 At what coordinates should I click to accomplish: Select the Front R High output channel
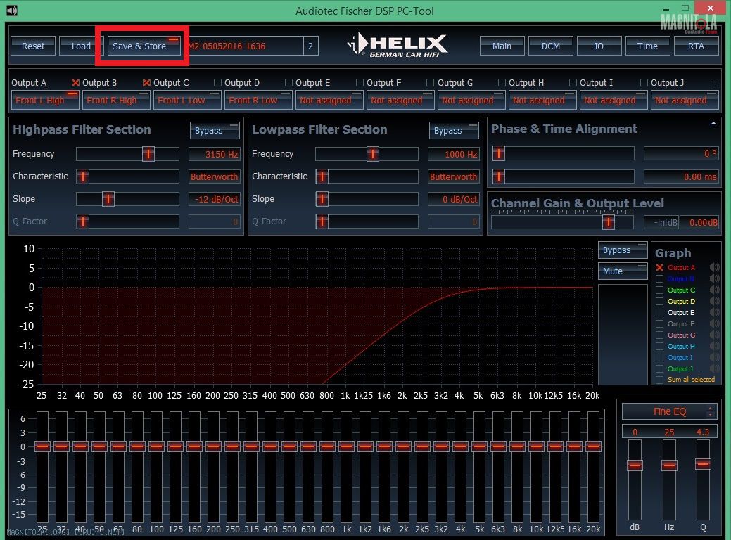point(117,100)
